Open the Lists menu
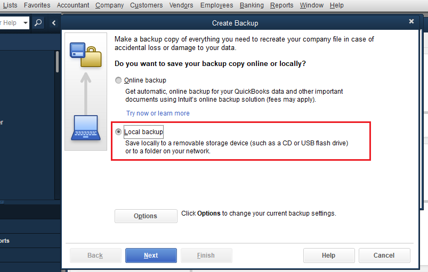 pos(10,5)
